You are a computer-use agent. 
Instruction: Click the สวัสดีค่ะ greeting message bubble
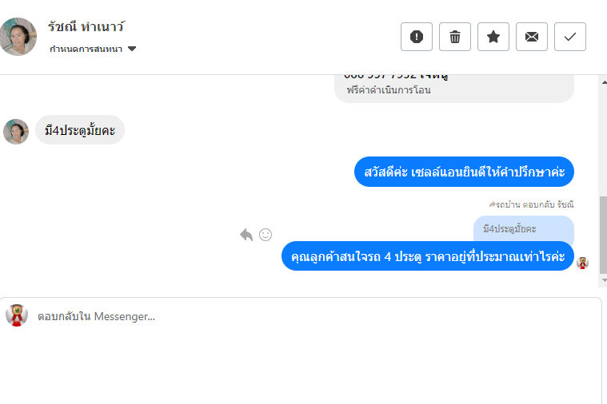pyautogui.click(x=464, y=172)
